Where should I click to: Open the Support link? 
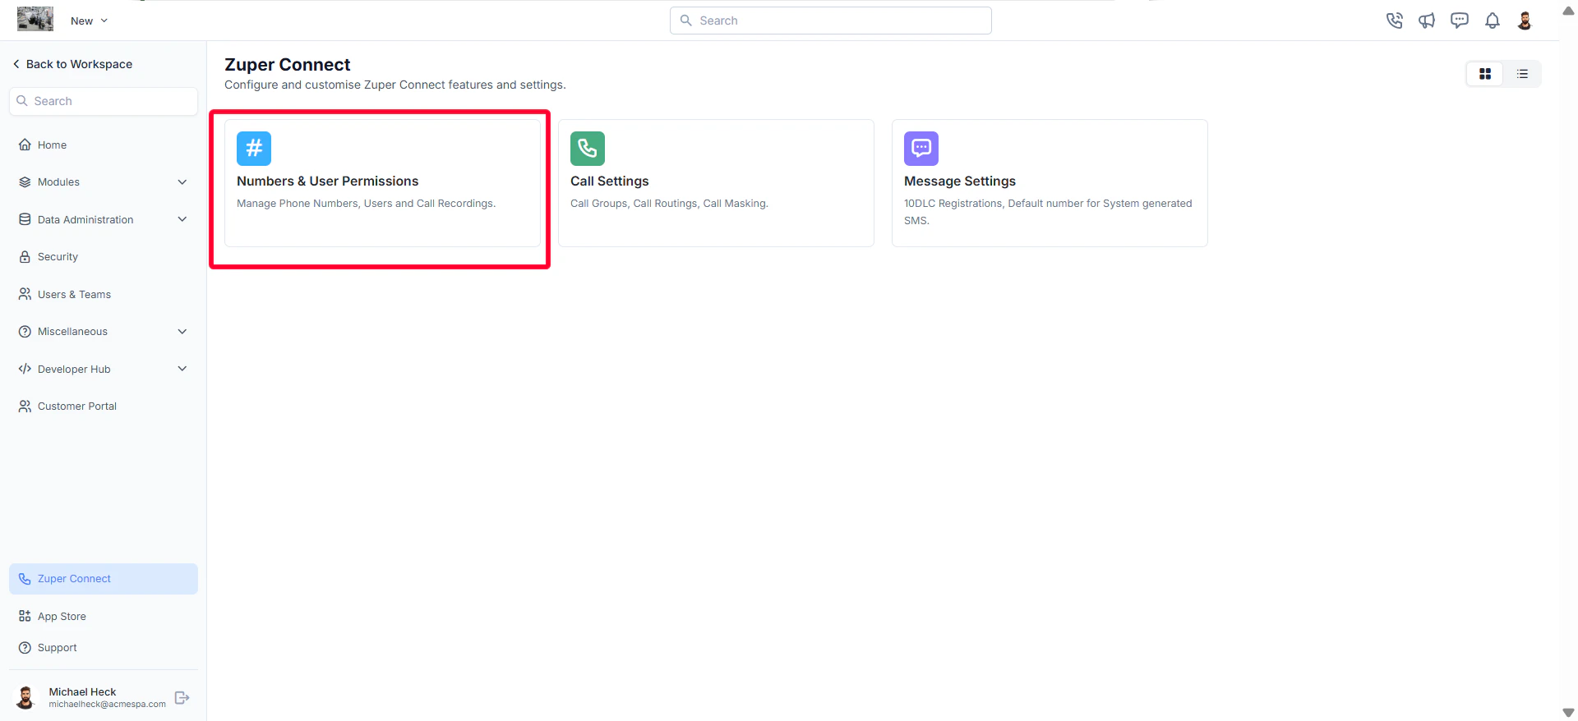(104, 648)
